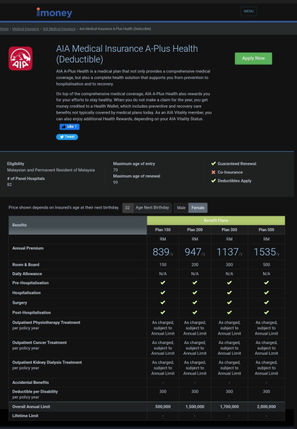Image resolution: width=297 pixels, height=429 pixels.
Task: Click Surgery checkmark under Plan 300
Action: pyautogui.click(x=229, y=302)
